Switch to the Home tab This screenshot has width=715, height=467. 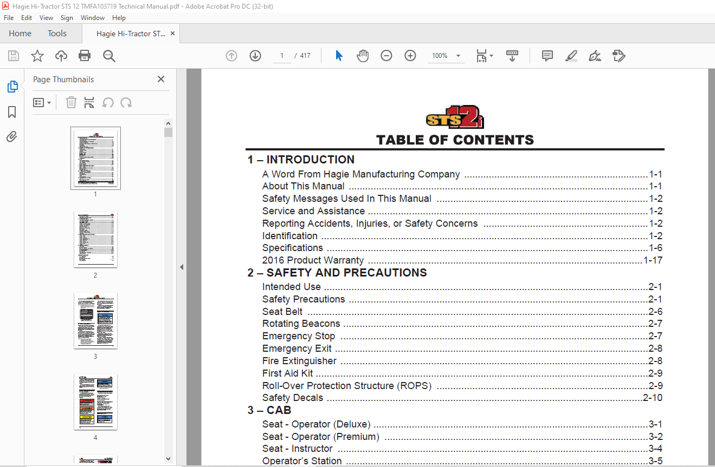coord(20,34)
